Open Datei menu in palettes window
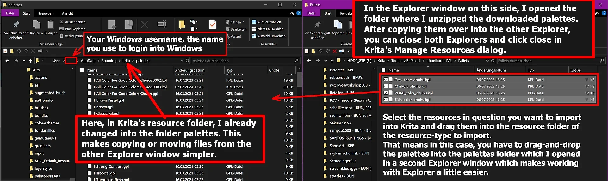The image size is (608, 181). point(10,13)
